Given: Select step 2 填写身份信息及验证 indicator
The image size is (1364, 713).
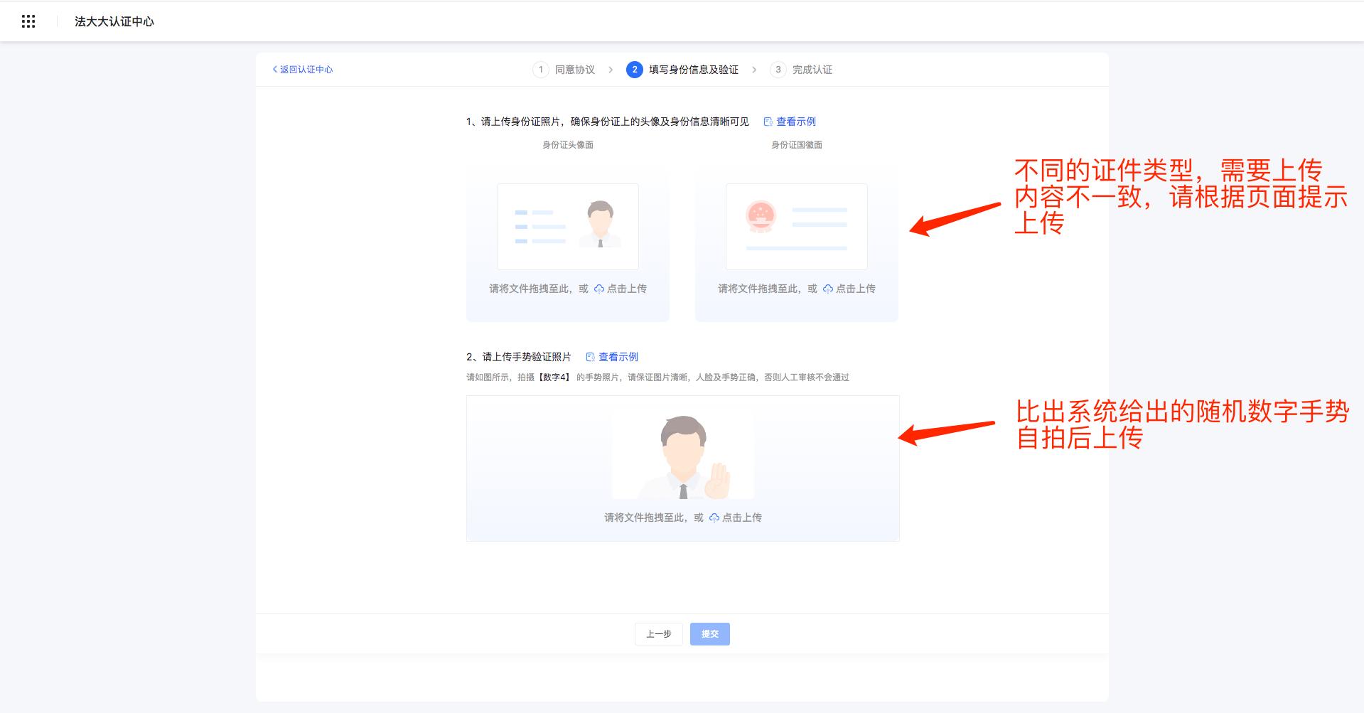Looking at the screenshot, I should coord(633,70).
